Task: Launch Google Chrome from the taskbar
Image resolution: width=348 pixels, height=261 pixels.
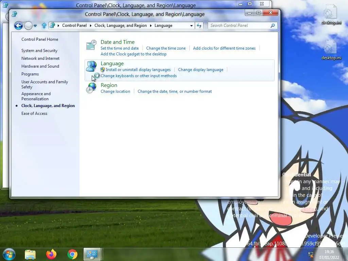Action: 72,254
